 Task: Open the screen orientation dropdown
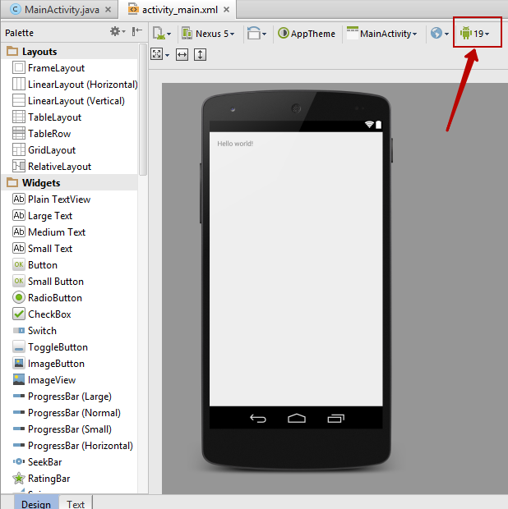[256, 34]
